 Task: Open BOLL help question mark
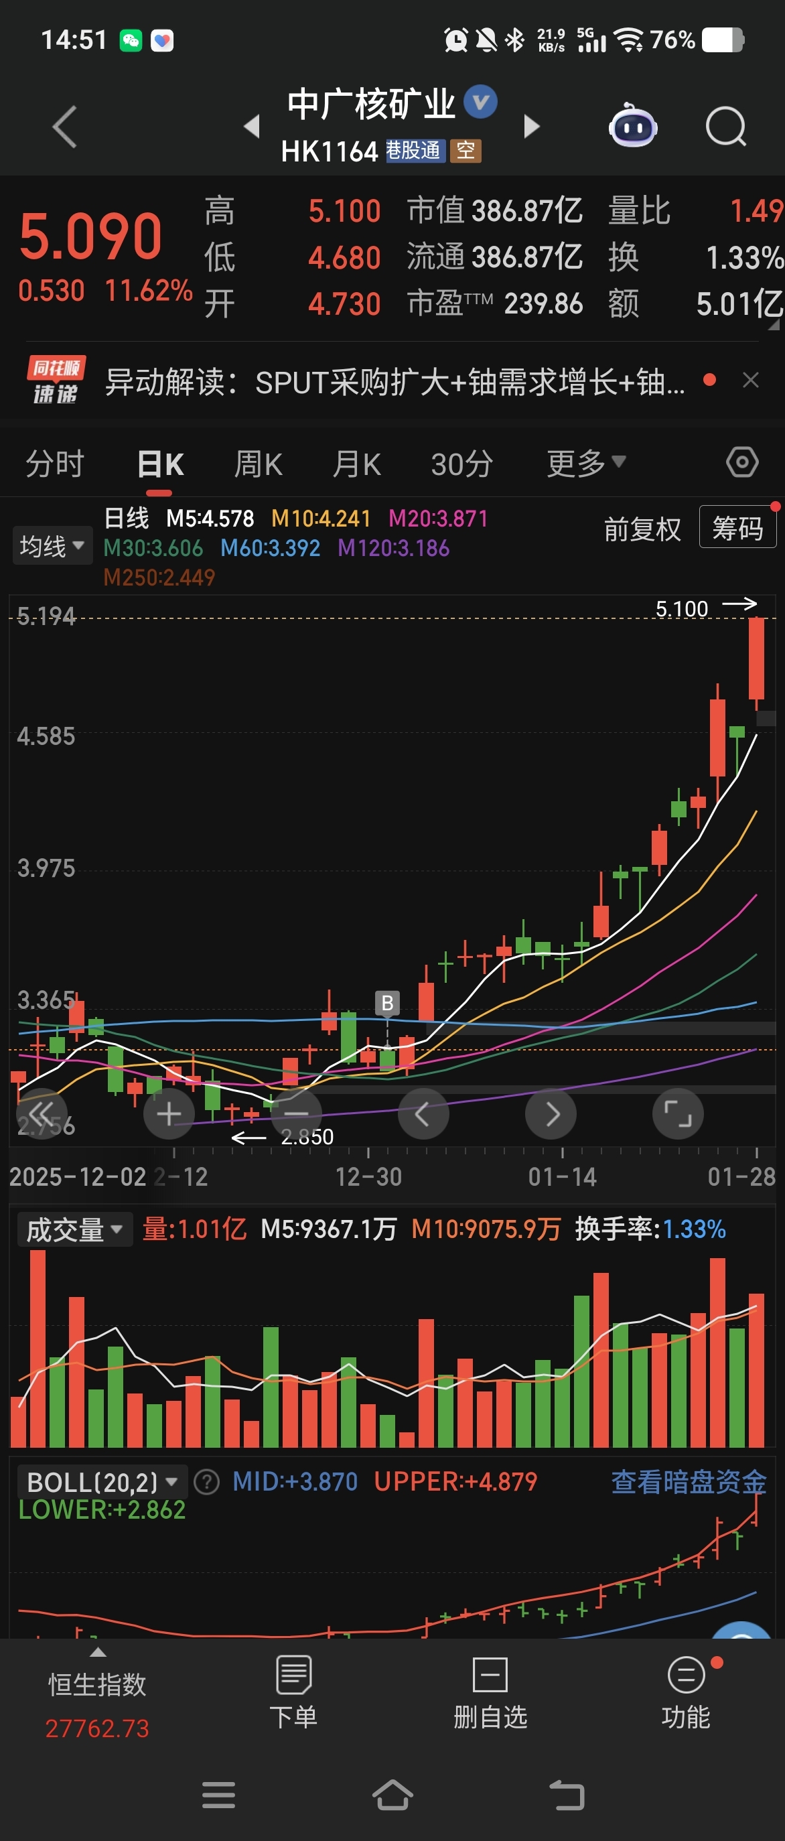(x=206, y=1482)
